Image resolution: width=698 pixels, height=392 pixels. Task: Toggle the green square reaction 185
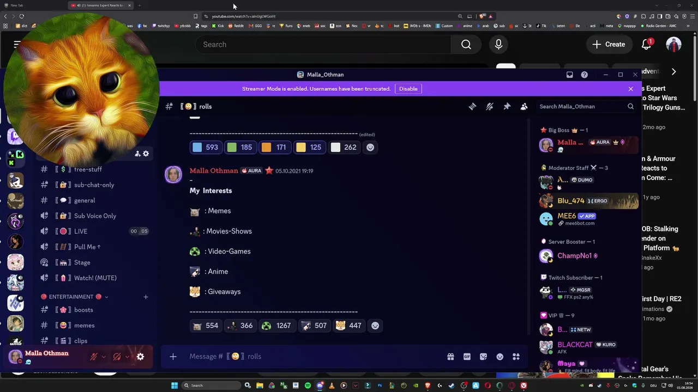(x=240, y=147)
